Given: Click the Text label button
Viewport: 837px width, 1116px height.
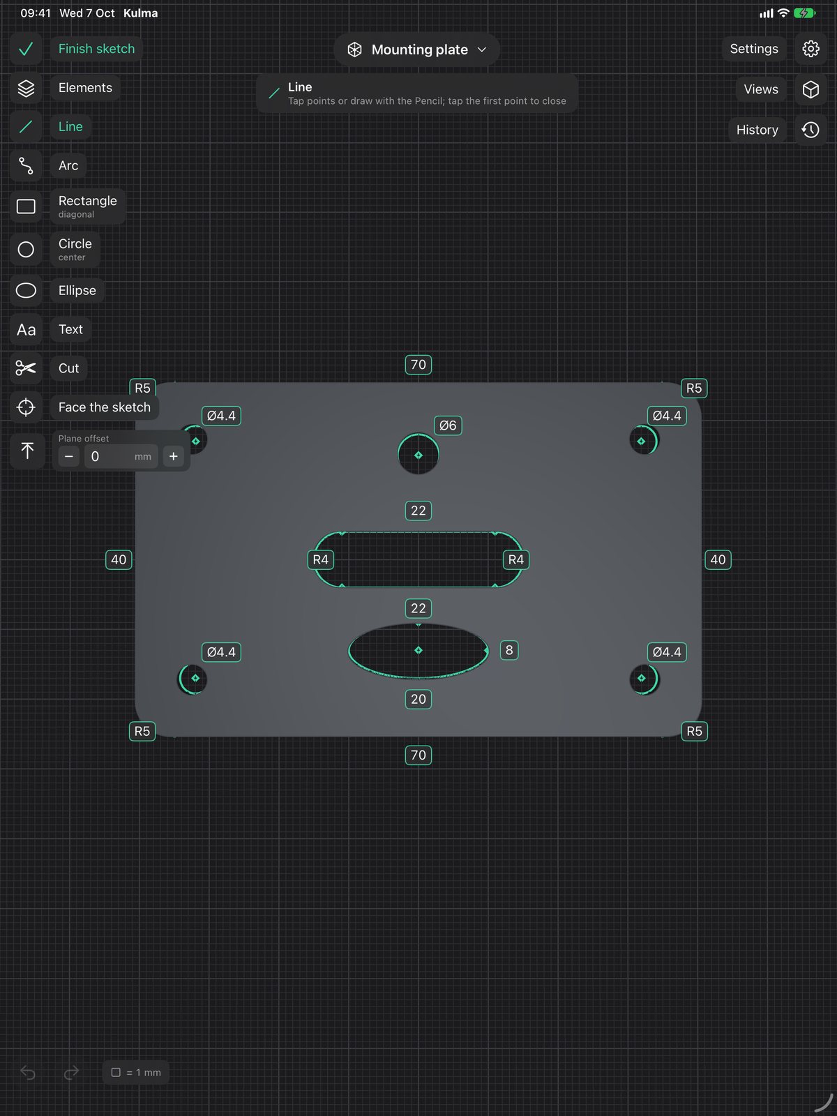Looking at the screenshot, I should (x=70, y=329).
